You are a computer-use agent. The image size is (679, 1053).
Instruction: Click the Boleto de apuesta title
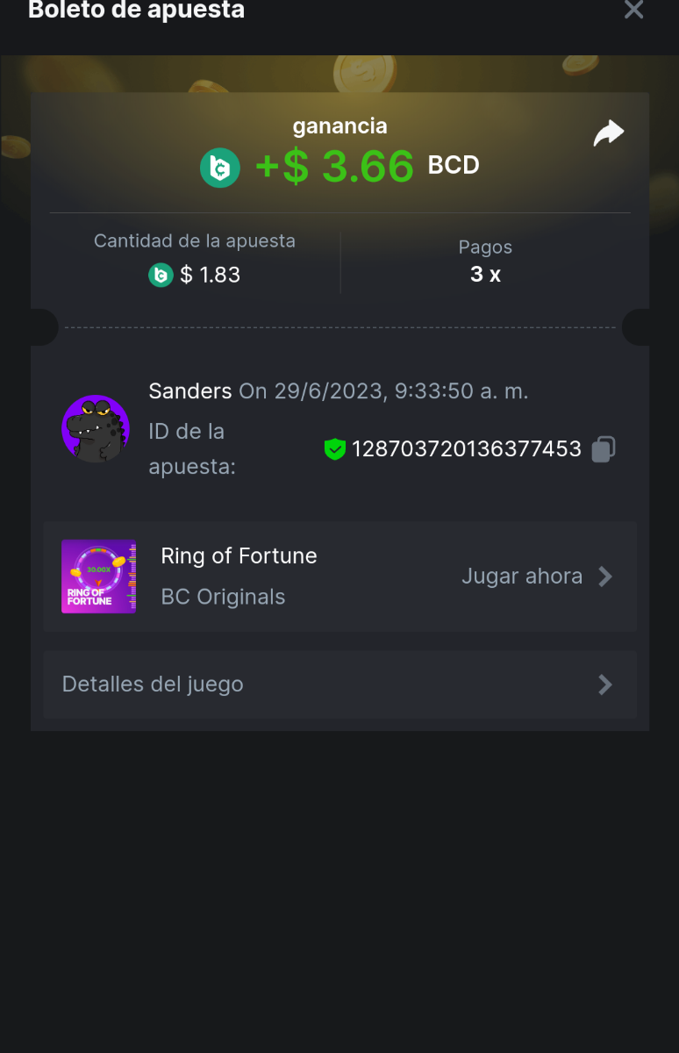click(137, 11)
